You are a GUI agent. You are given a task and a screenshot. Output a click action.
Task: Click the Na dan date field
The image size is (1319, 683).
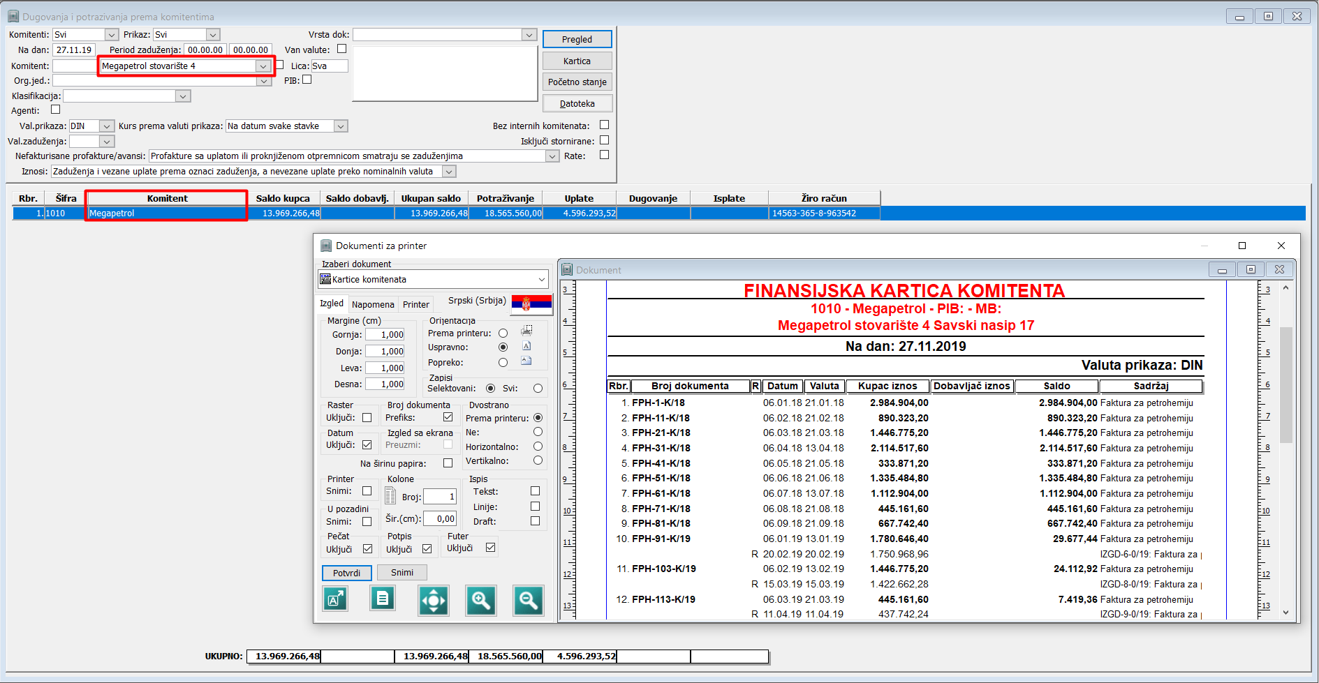click(74, 50)
